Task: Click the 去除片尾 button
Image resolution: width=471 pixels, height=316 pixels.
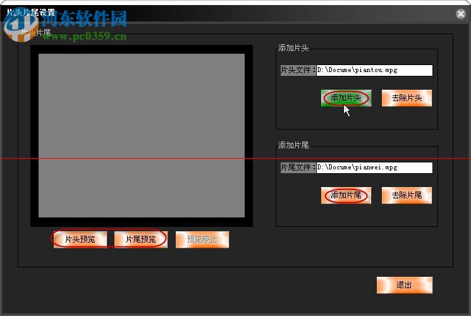Action: point(407,195)
